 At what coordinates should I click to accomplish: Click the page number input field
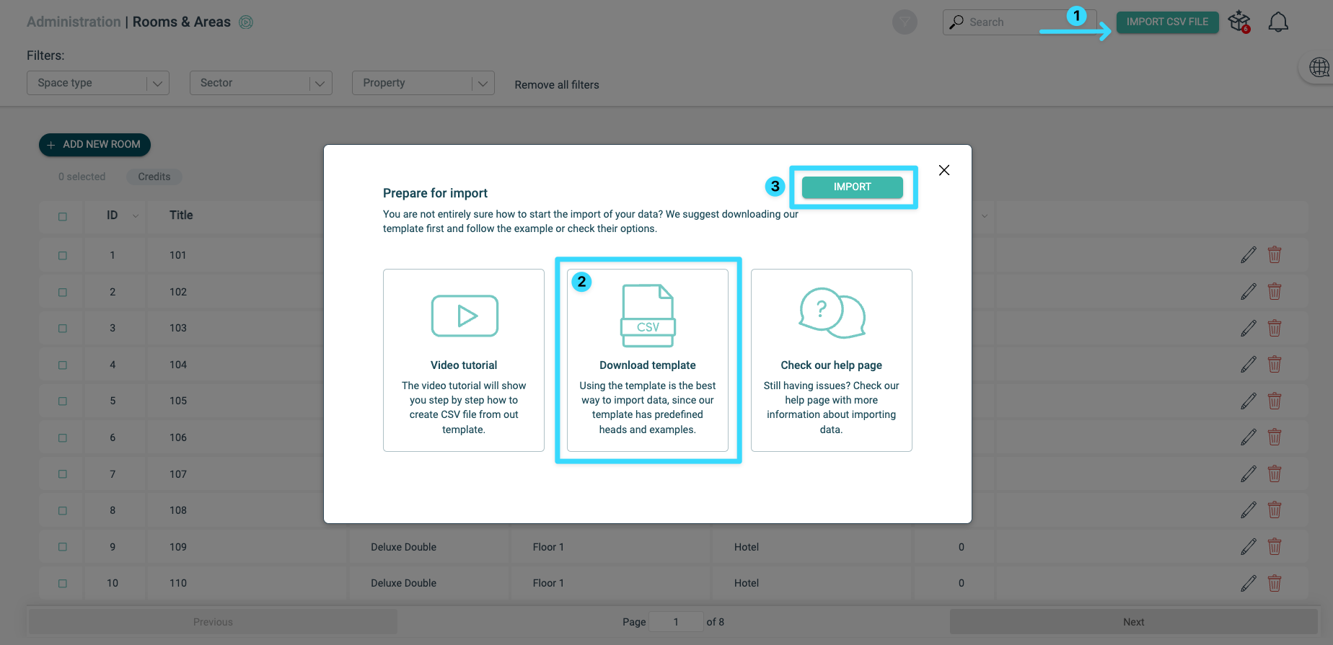pos(676,622)
